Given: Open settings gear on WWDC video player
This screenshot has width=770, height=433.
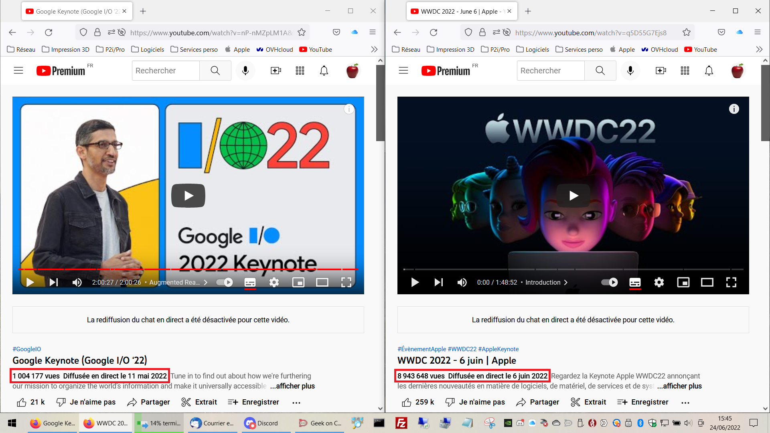Looking at the screenshot, I should [x=659, y=282].
